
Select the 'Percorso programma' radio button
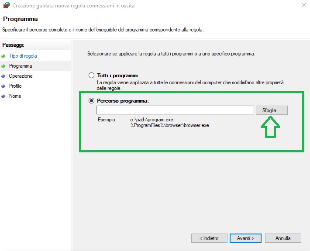[x=91, y=100]
